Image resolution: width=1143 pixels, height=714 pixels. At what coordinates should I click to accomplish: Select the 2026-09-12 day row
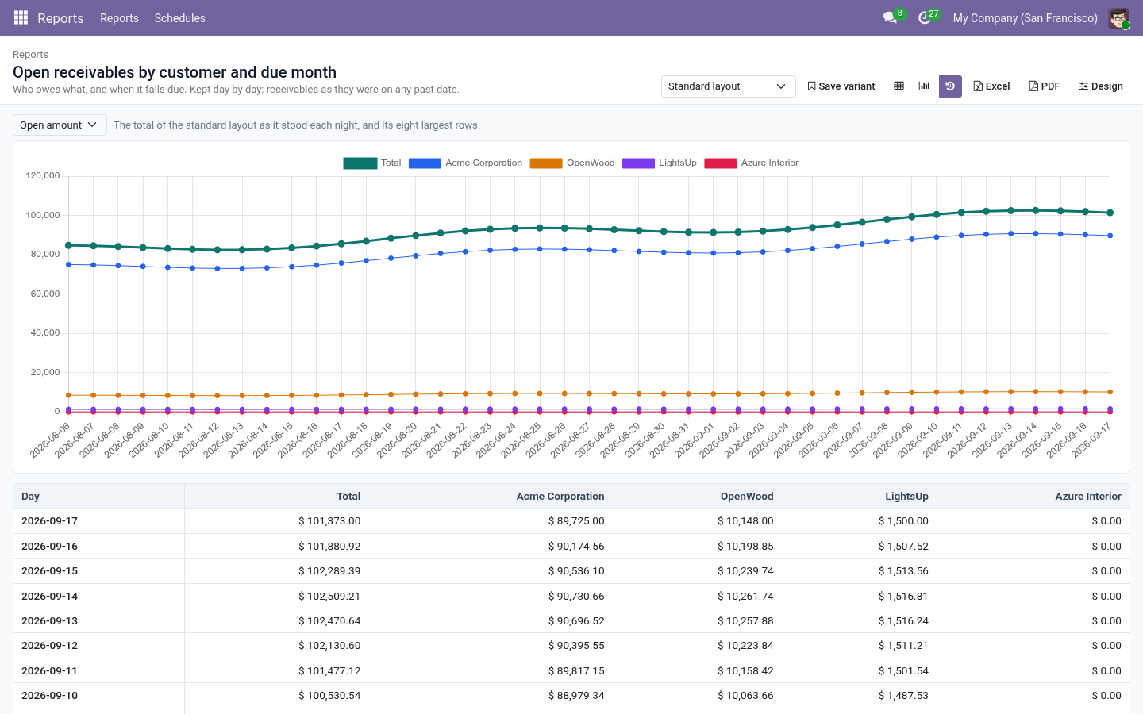(x=571, y=646)
